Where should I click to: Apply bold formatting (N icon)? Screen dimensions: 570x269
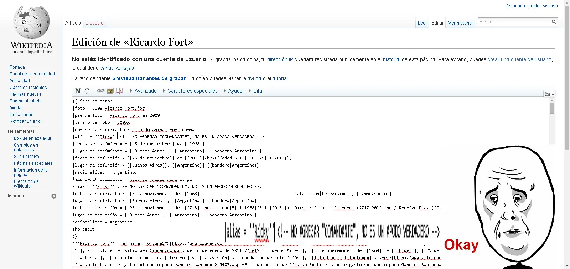[x=78, y=91]
